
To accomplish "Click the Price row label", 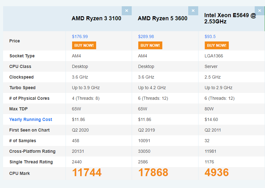I will [15, 41].
